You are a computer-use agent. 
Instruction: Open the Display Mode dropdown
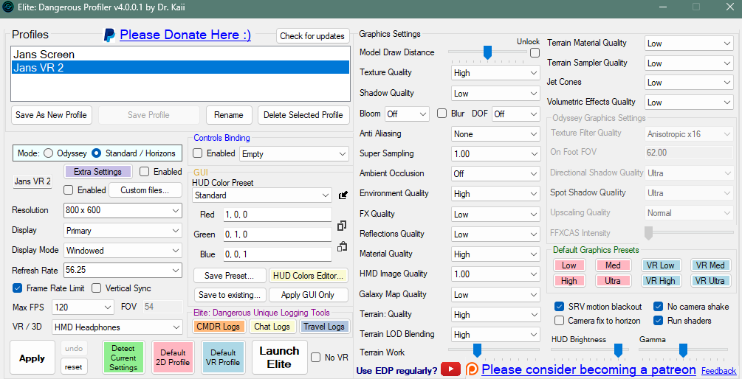coord(123,251)
